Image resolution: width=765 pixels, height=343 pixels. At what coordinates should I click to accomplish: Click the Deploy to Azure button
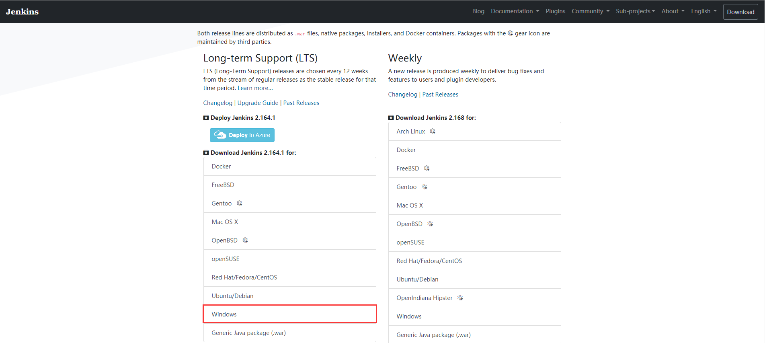(x=242, y=135)
